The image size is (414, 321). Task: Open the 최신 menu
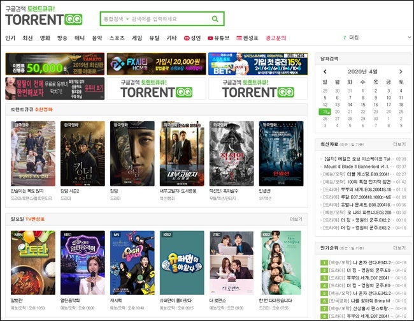[x=27, y=38]
